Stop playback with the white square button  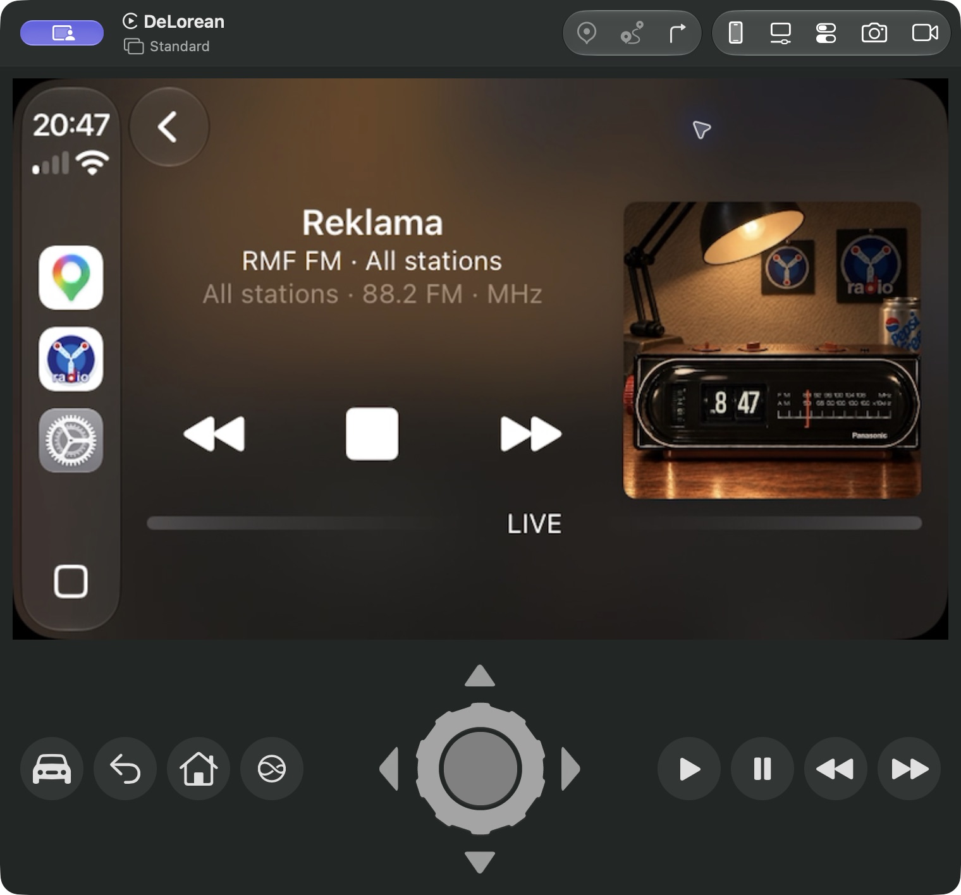372,434
